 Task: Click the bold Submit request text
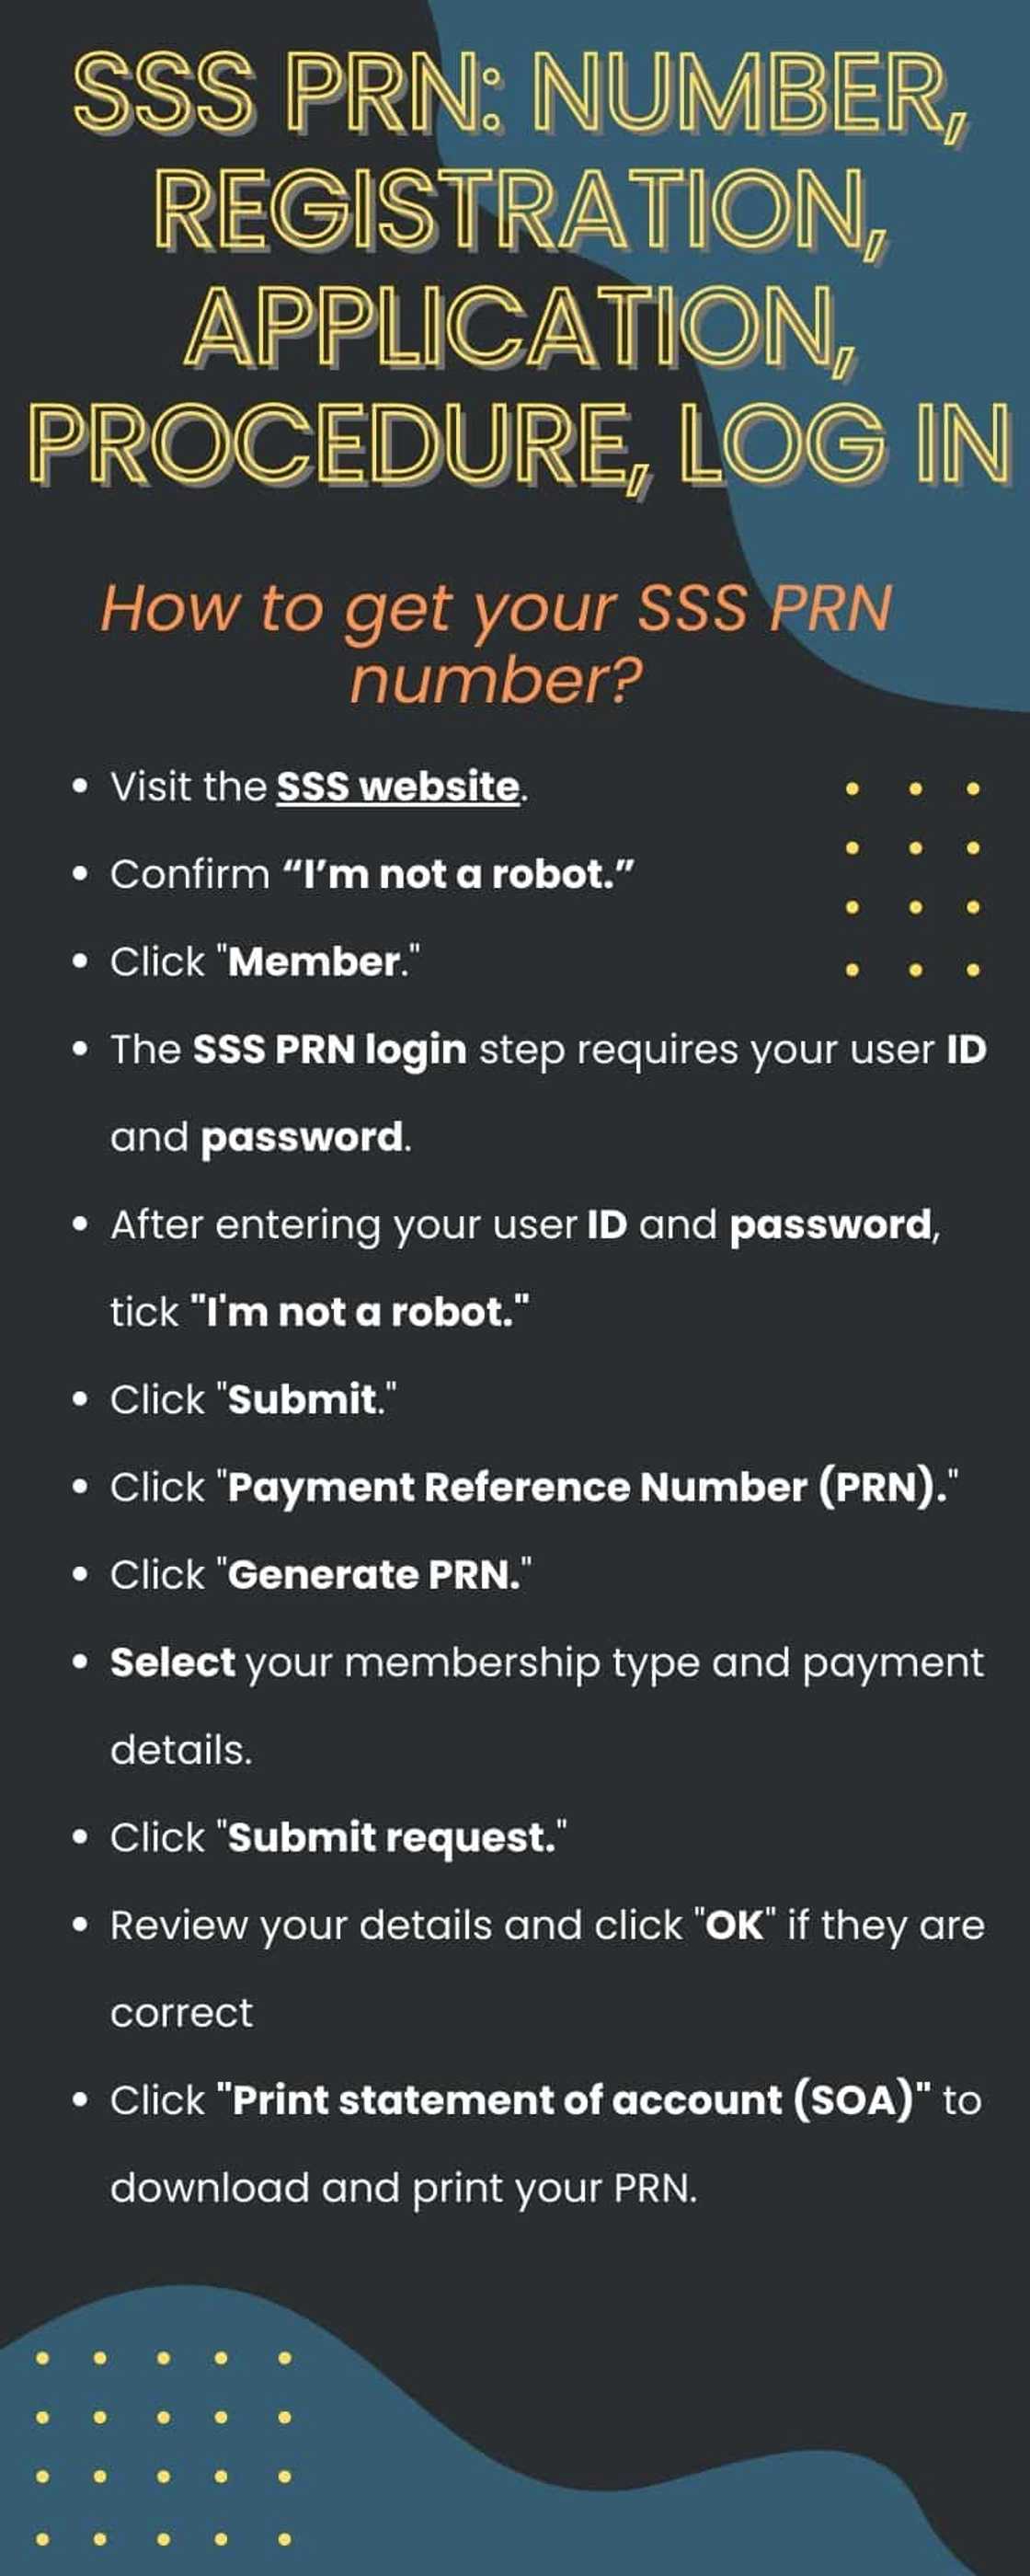click(391, 1838)
